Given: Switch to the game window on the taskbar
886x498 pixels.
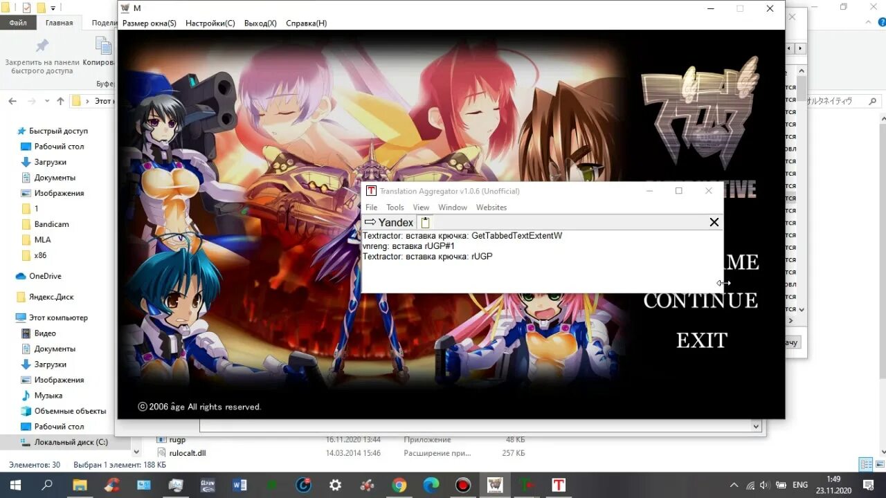Looking at the screenshot, I should pos(495,485).
